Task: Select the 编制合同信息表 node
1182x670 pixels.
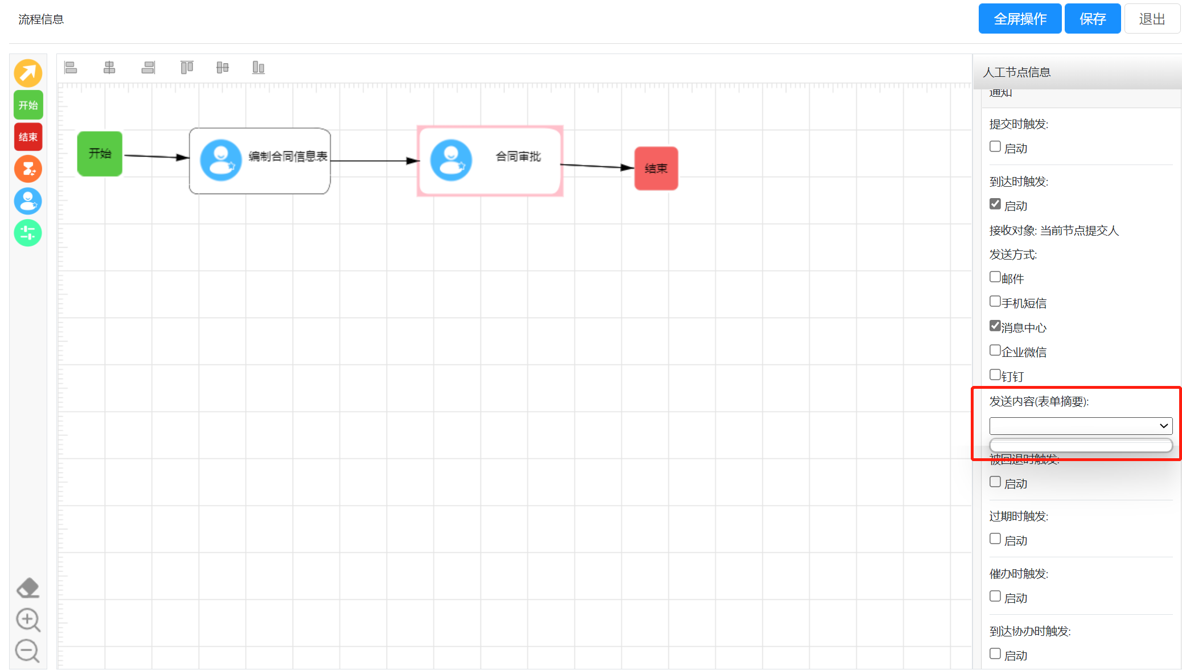Action: (x=260, y=161)
